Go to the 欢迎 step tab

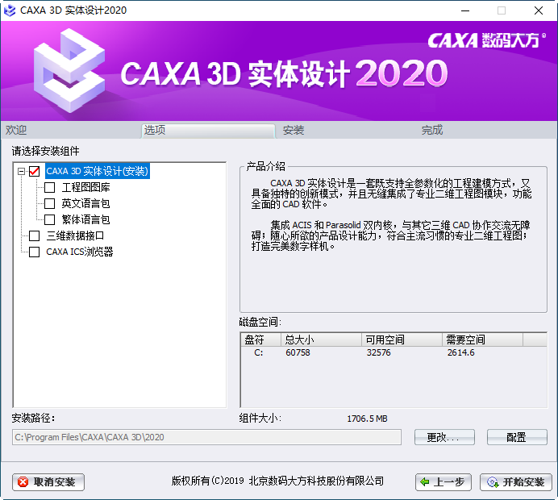point(16,131)
